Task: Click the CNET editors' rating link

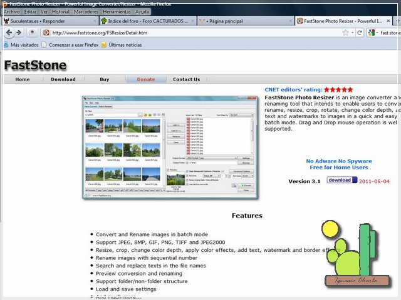Action: (294, 90)
